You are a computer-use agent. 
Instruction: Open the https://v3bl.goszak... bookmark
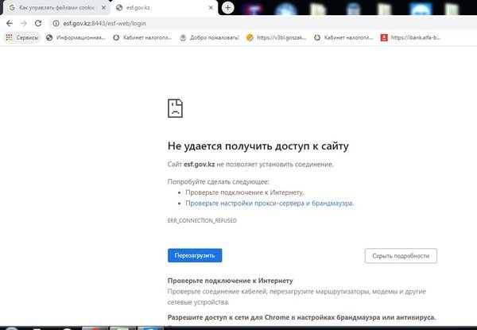coord(276,37)
